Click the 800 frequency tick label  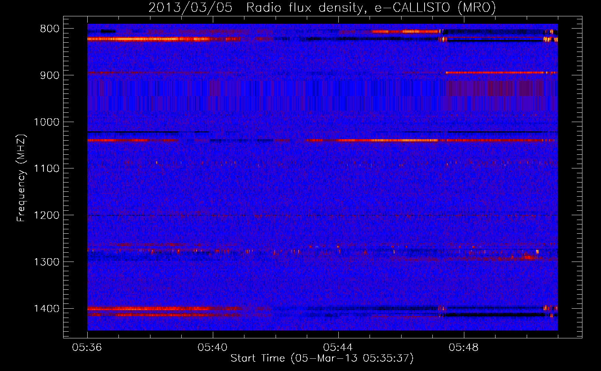50,29
